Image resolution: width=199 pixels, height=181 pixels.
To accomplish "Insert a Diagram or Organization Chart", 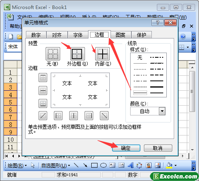I will coord(139,165).
